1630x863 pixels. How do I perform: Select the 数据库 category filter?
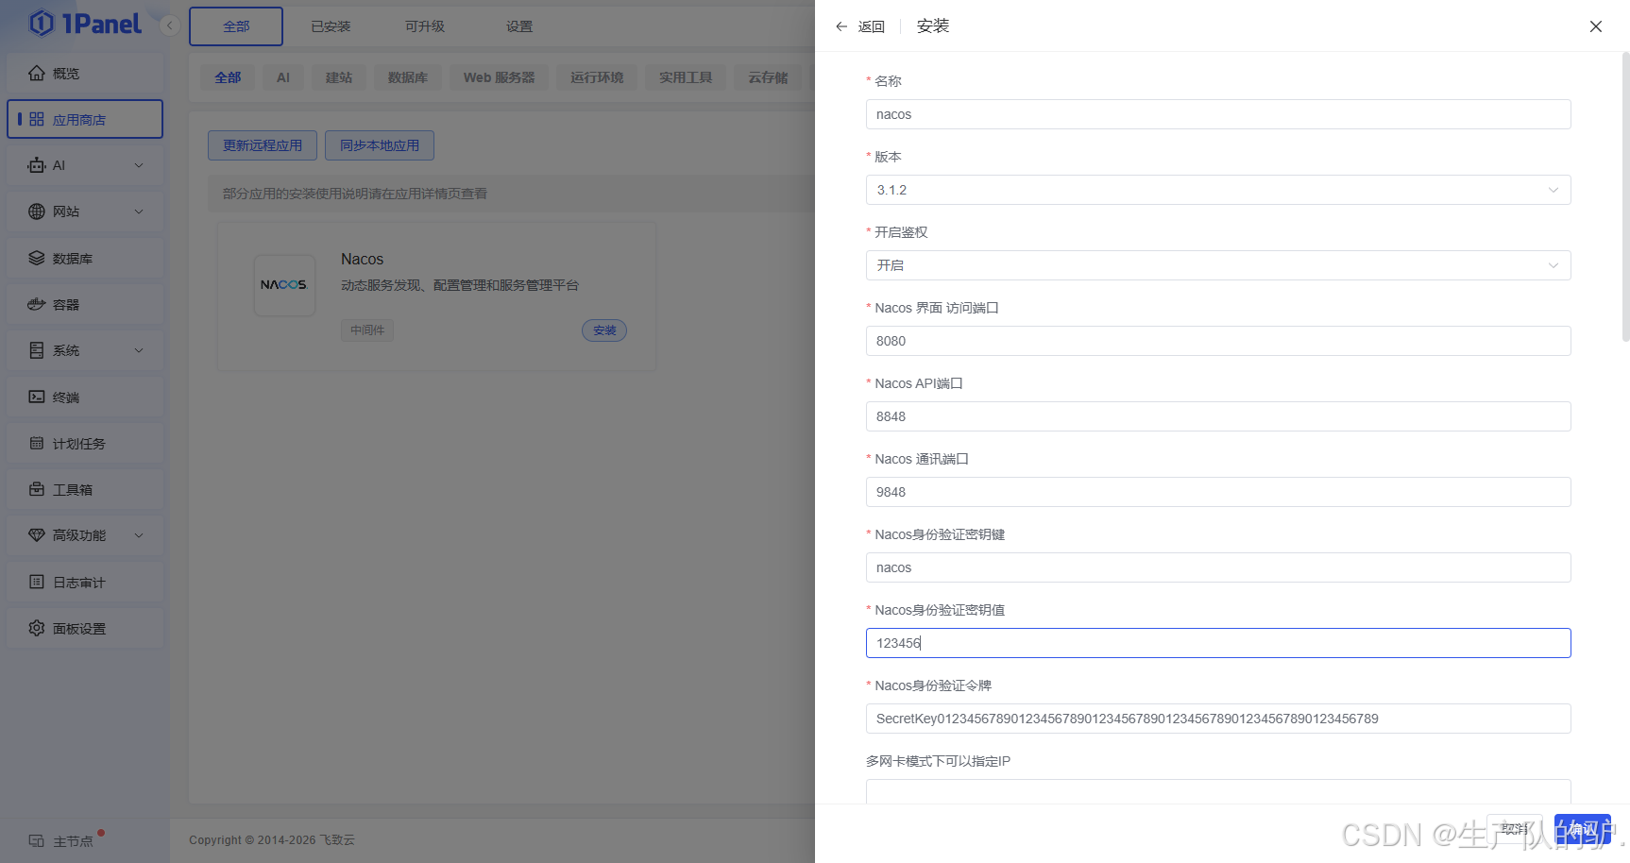coord(408,77)
